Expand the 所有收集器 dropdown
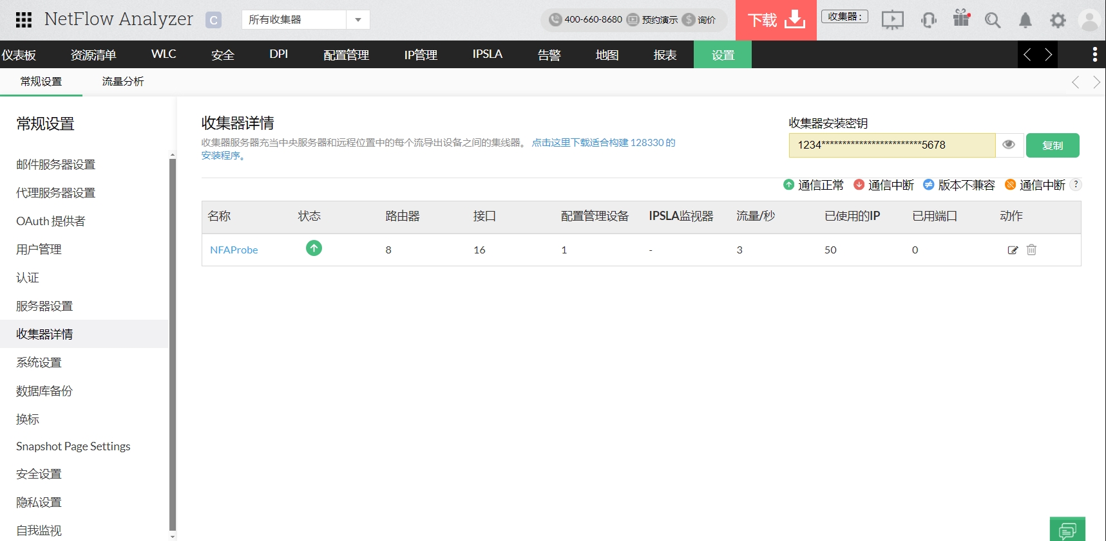The width and height of the screenshot is (1106, 541). (x=358, y=20)
